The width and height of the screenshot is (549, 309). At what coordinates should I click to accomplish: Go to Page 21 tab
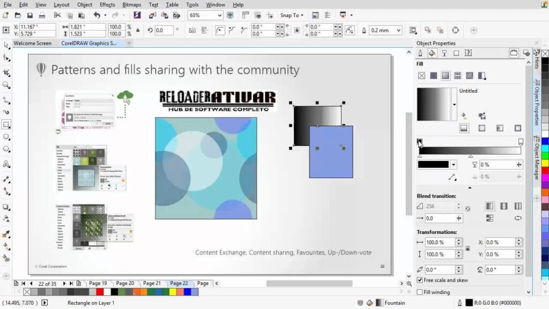(x=152, y=283)
